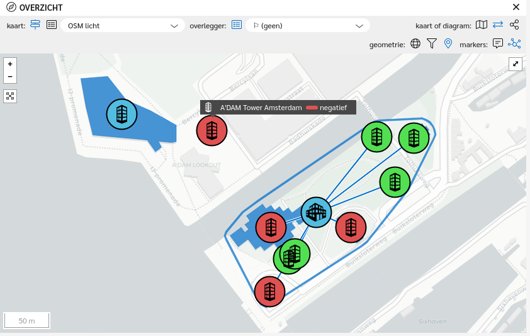Zoom out on the map

10,77
